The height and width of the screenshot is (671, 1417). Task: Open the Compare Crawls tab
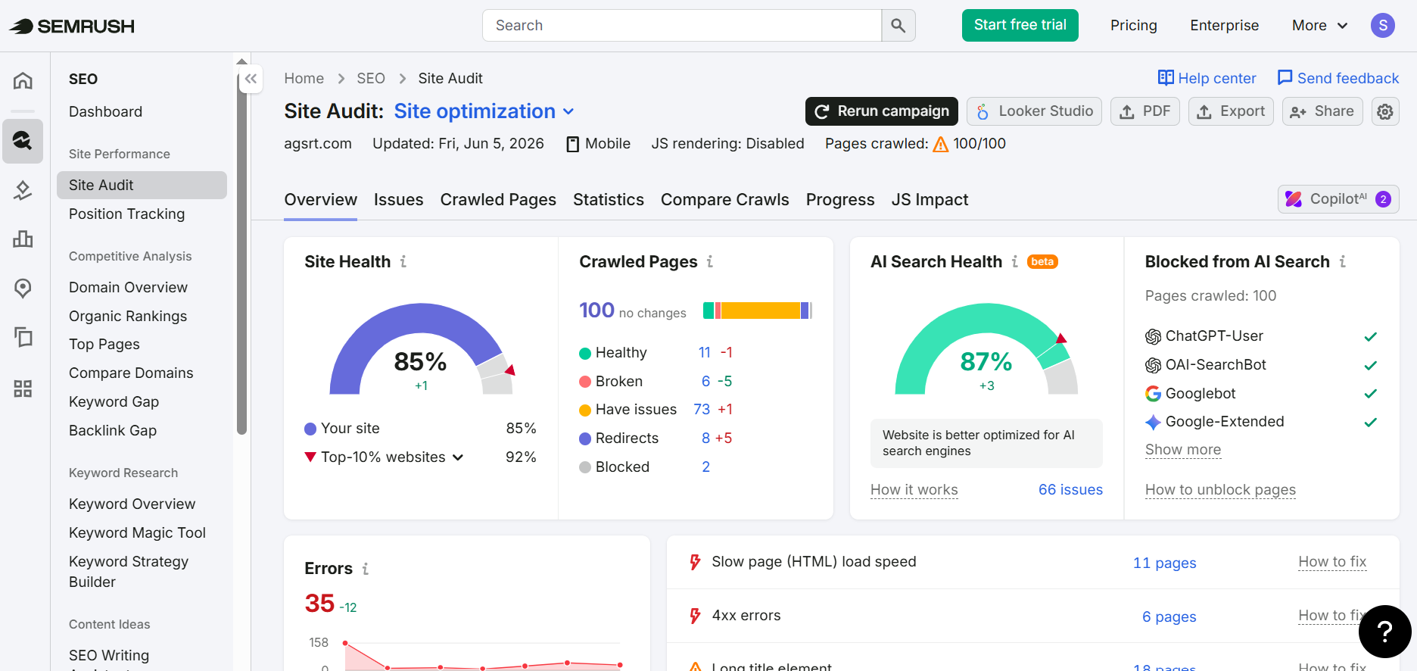725,200
